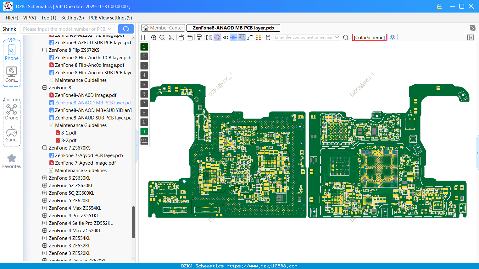This screenshot has width=479, height=269.
Task: Fit the board to the screen
Action: tap(172, 37)
